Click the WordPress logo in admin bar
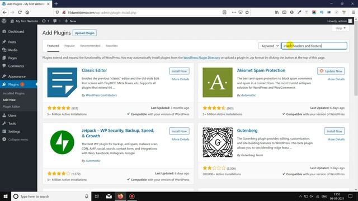This screenshot has height=201, width=358. (4, 21)
